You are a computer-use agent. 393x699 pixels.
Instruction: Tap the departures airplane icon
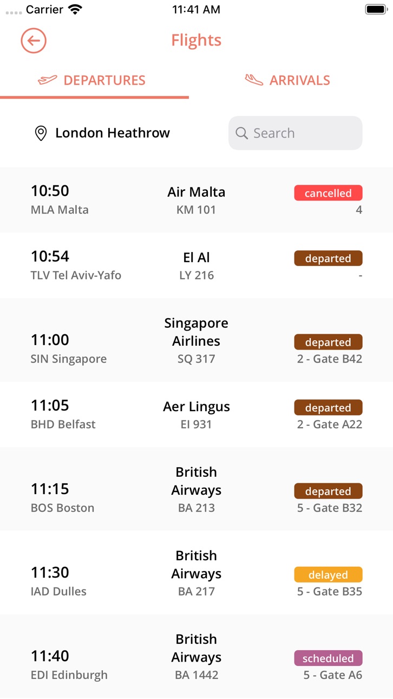click(x=47, y=80)
